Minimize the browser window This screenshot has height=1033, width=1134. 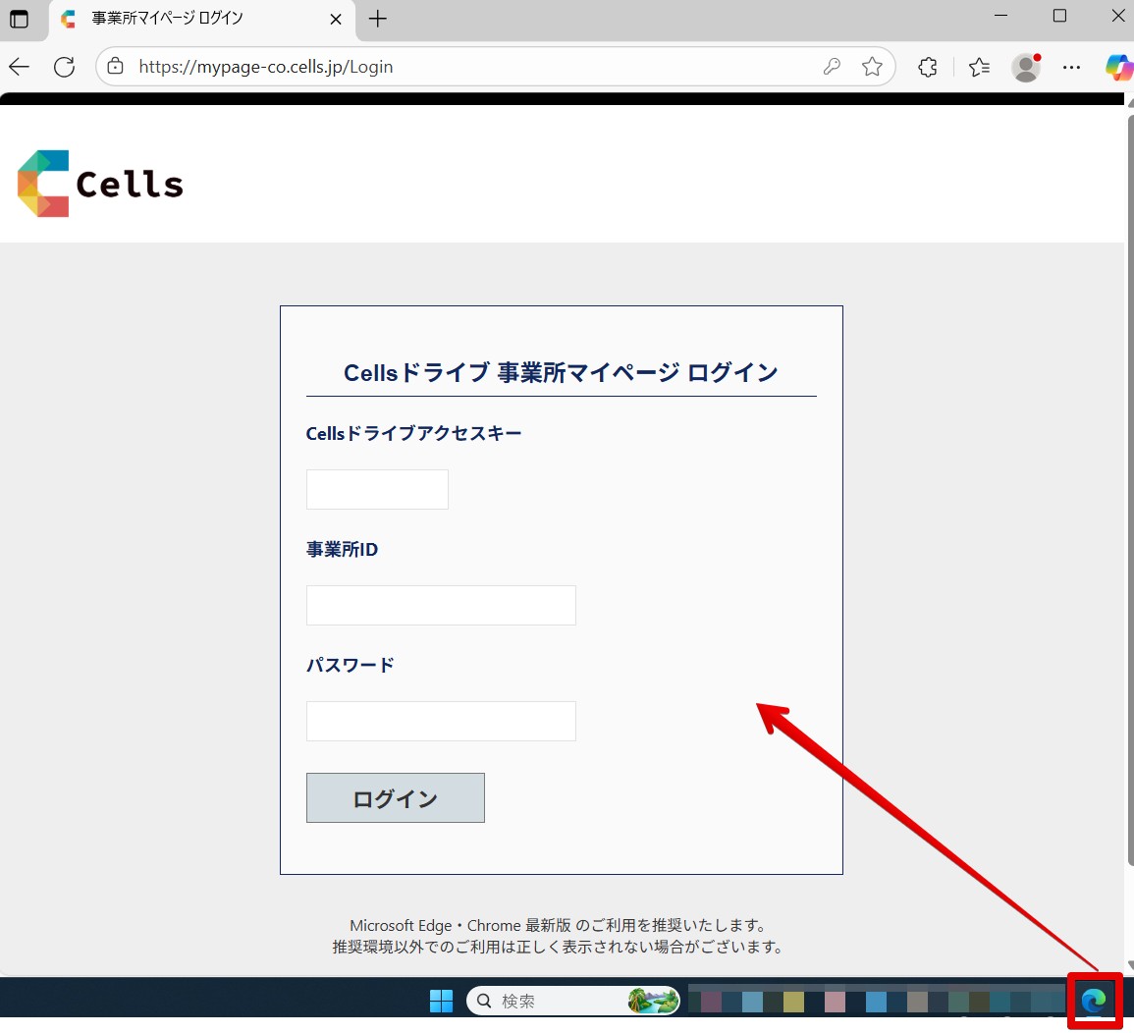[1000, 16]
